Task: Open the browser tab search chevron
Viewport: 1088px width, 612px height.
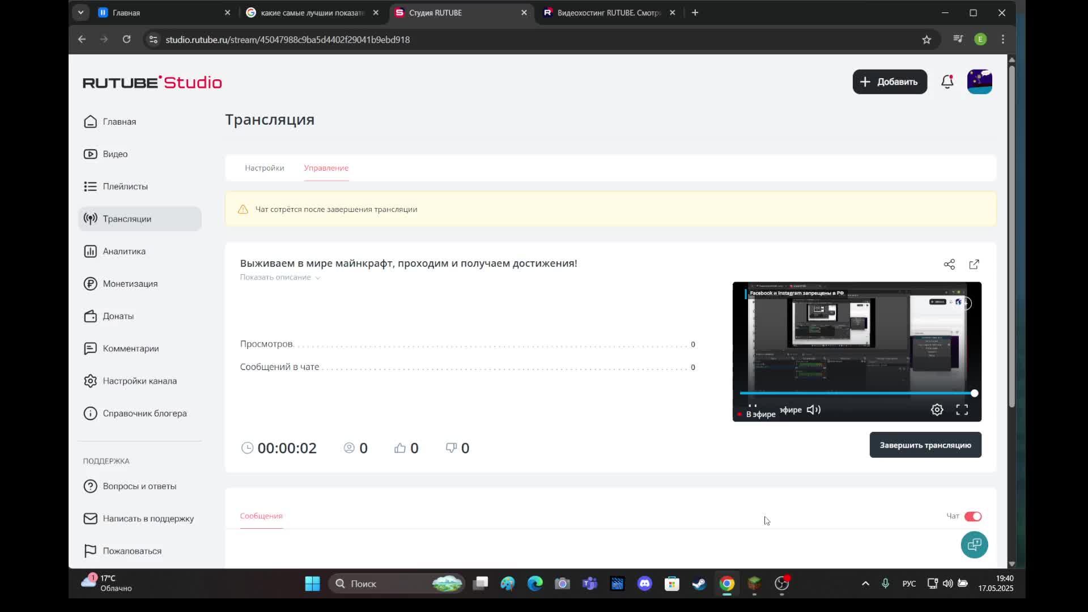Action: (80, 12)
